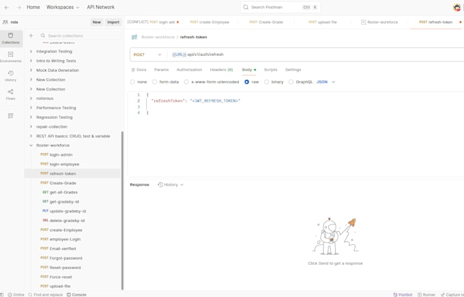Open the JSON format dropdown
The image size is (464, 297).
tap(325, 82)
